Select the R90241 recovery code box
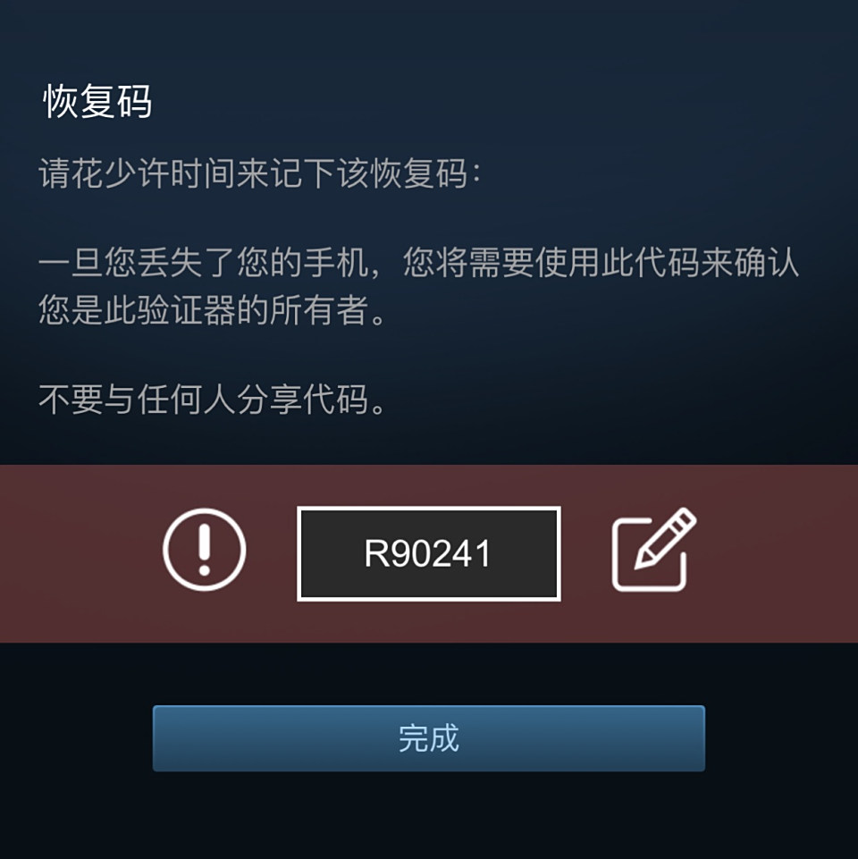The image size is (858, 859). [428, 553]
